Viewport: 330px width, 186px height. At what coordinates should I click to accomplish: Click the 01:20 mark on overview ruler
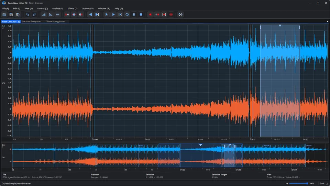click(239, 169)
